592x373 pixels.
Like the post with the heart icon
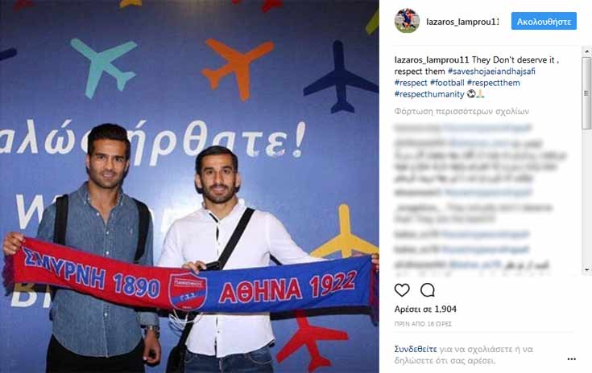pyautogui.click(x=402, y=290)
